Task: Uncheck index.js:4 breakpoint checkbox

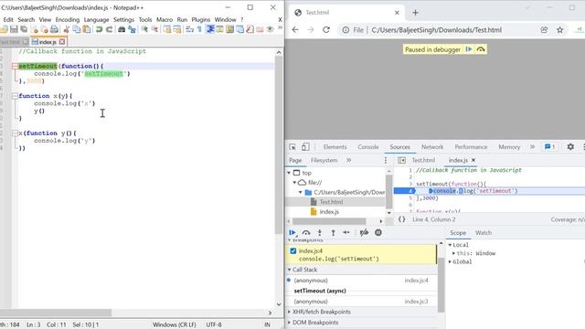Action: pos(293,251)
